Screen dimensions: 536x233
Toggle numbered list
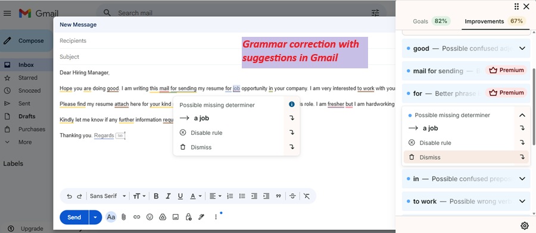click(x=230, y=196)
